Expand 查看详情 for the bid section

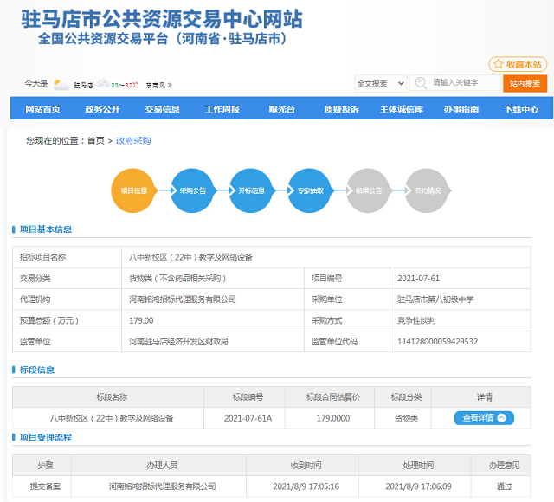[x=484, y=418]
